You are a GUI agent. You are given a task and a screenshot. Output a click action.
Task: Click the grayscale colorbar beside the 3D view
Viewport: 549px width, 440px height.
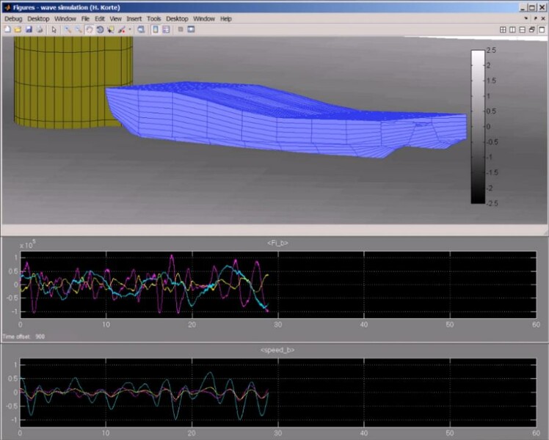click(x=477, y=125)
